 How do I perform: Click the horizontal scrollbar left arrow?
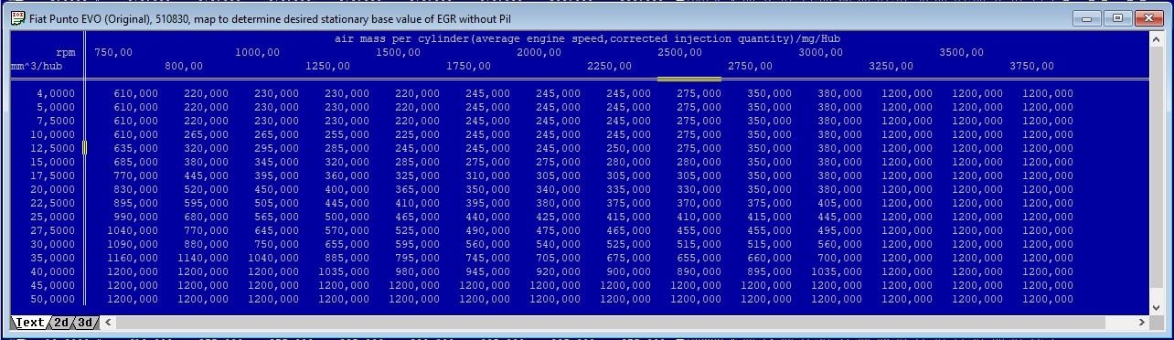pos(109,323)
